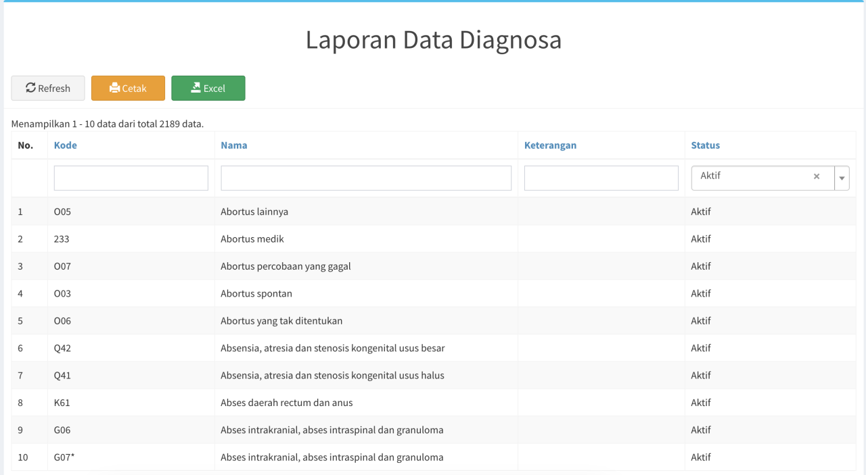Click the name Abortus percobaan yang gagal

(286, 266)
